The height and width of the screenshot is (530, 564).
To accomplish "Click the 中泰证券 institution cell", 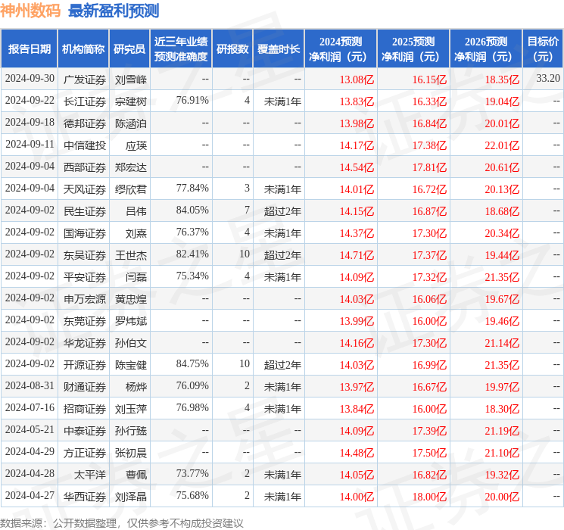I will click(x=85, y=431).
